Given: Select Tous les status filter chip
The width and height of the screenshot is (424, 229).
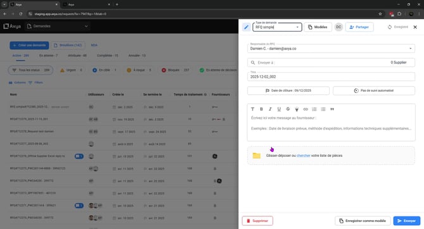Looking at the screenshot, I should (30, 70).
